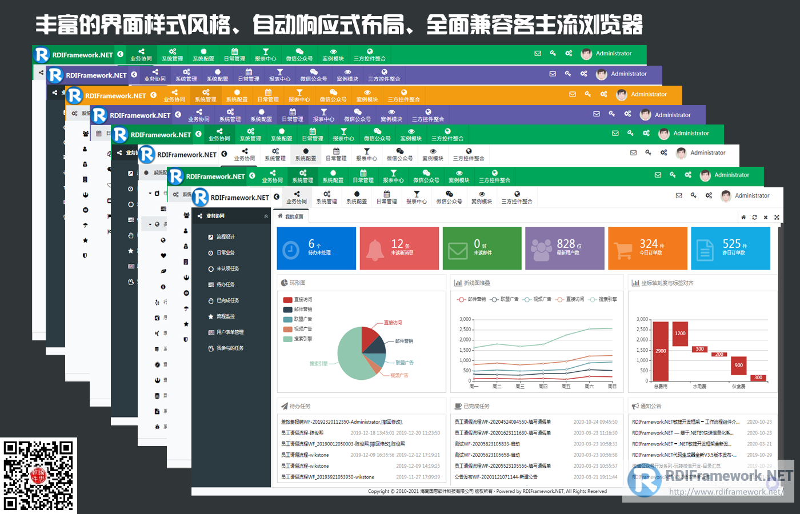800x514 pixels.
Task: Select the 我的桌面 tab
Action: click(291, 216)
